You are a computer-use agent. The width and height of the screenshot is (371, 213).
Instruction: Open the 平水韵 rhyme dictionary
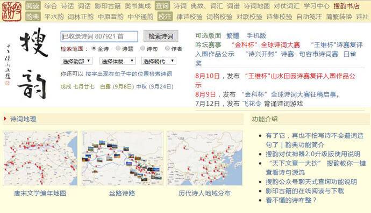click(x=54, y=17)
